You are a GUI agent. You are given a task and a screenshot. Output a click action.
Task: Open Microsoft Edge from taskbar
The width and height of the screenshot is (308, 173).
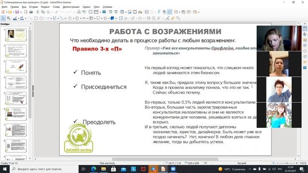pos(93,169)
